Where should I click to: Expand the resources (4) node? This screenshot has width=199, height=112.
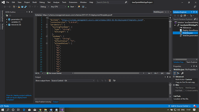[7, 25]
